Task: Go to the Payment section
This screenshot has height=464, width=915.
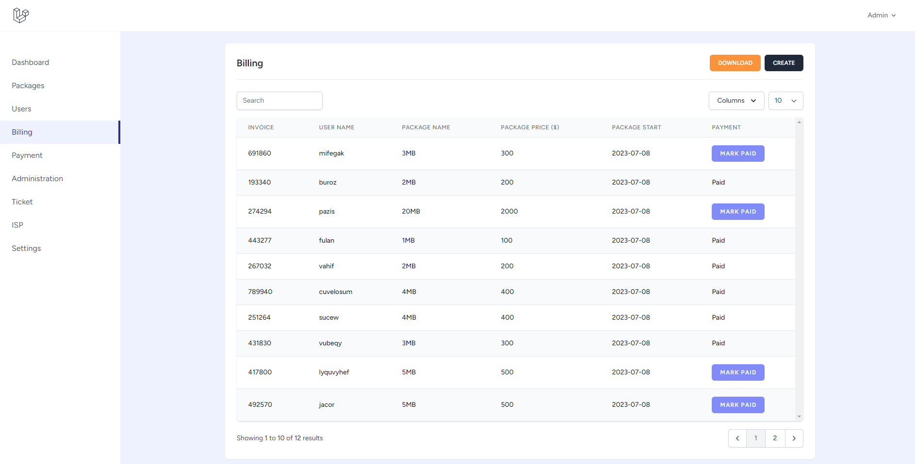Action: pyautogui.click(x=27, y=155)
